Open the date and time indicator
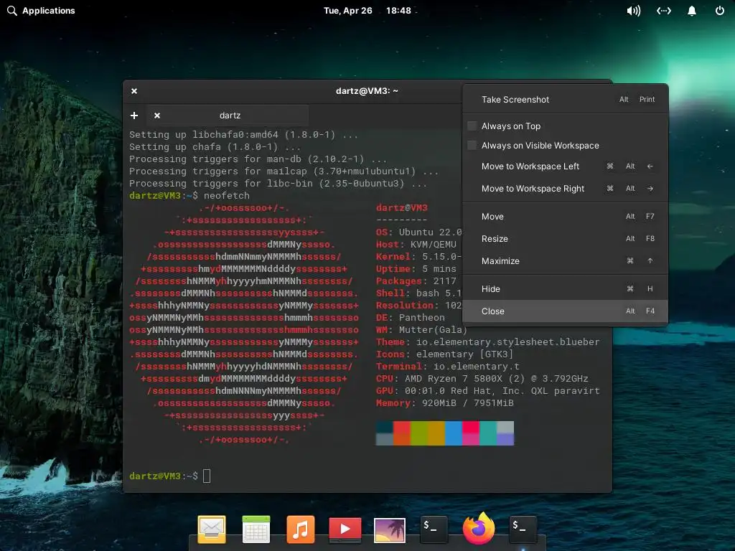The width and height of the screenshot is (735, 551). [x=367, y=10]
